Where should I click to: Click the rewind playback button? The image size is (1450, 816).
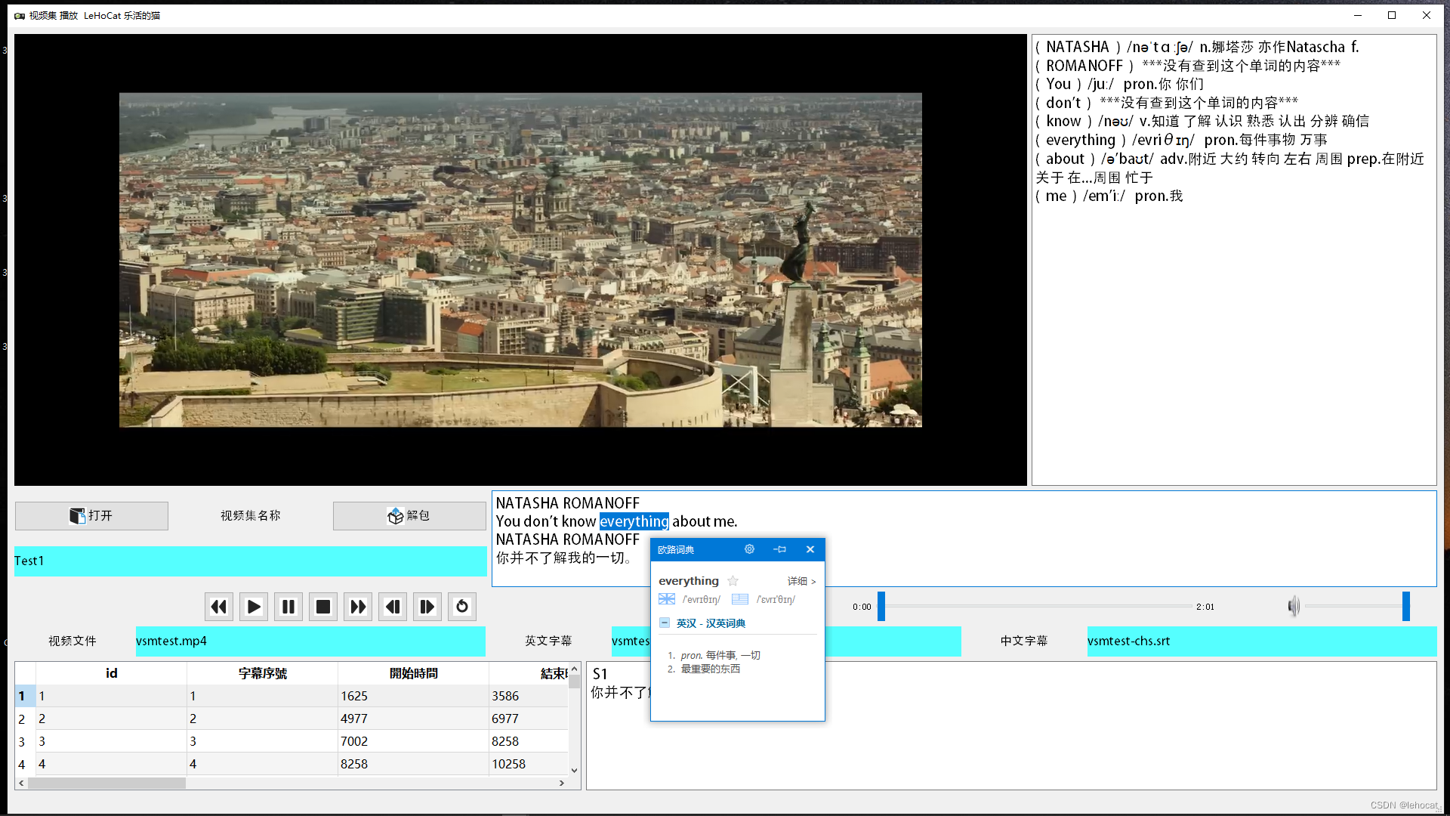[x=218, y=607]
